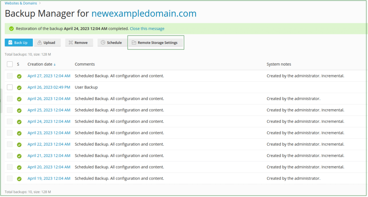Click the User Backup comment text
Screen dimensions: 368x197
(86, 87)
